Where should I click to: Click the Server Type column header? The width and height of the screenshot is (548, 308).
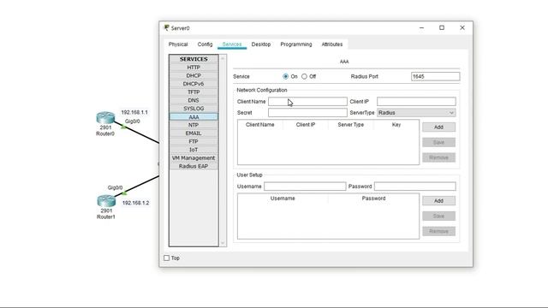tap(351, 125)
